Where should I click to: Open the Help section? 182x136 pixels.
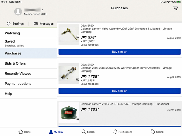(28, 94)
